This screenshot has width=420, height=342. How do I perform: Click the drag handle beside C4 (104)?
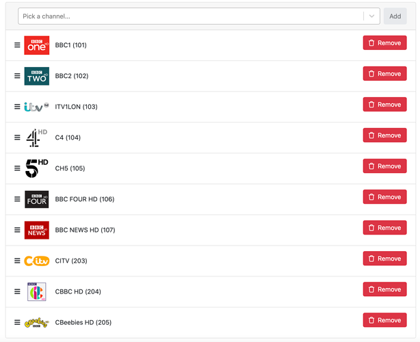click(17, 137)
